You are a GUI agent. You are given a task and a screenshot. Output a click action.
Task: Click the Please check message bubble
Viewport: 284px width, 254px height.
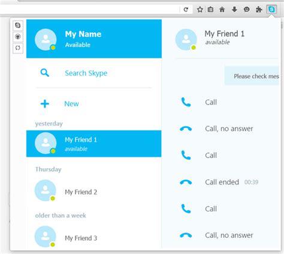[252, 76]
